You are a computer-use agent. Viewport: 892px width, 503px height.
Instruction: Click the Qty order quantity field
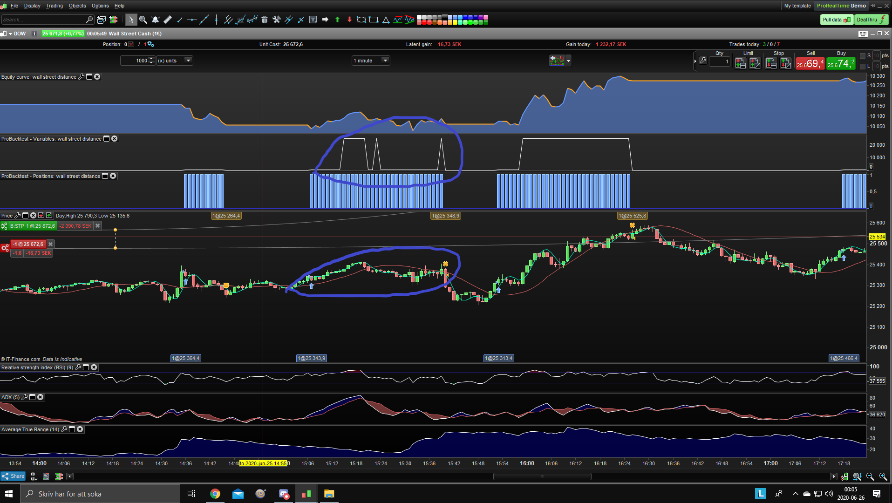(720, 61)
